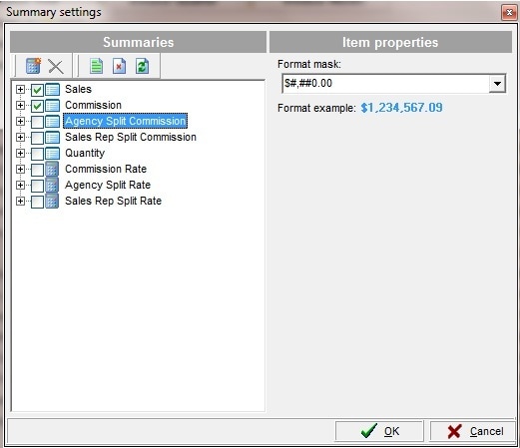
Task: Select the Sales Rep Split Commission item
Action: [x=131, y=137]
